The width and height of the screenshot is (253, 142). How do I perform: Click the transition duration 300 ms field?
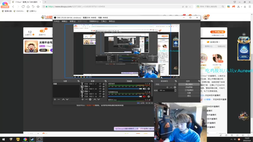(166, 91)
